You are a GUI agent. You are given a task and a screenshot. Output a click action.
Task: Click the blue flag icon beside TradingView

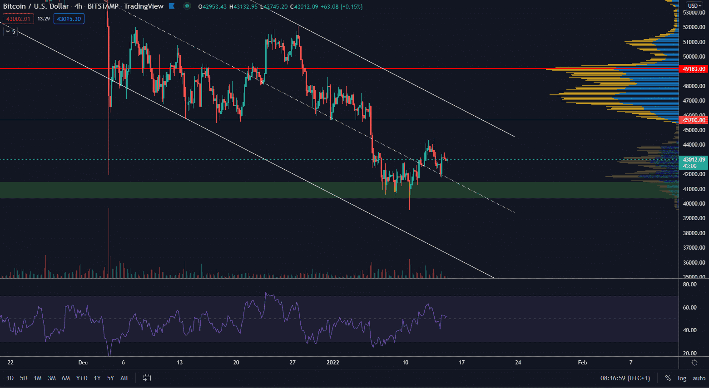[x=172, y=6]
